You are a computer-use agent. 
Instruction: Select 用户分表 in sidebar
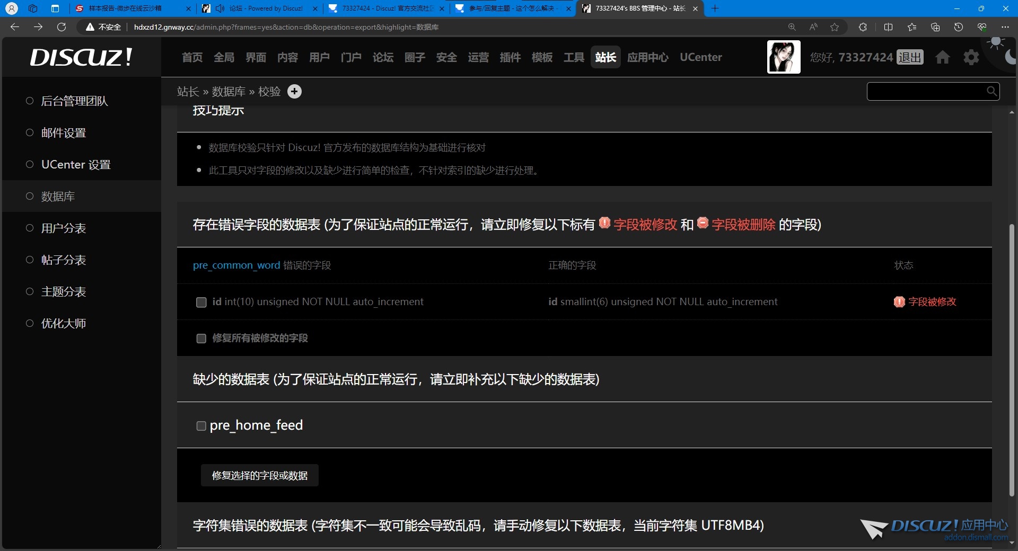coord(64,228)
